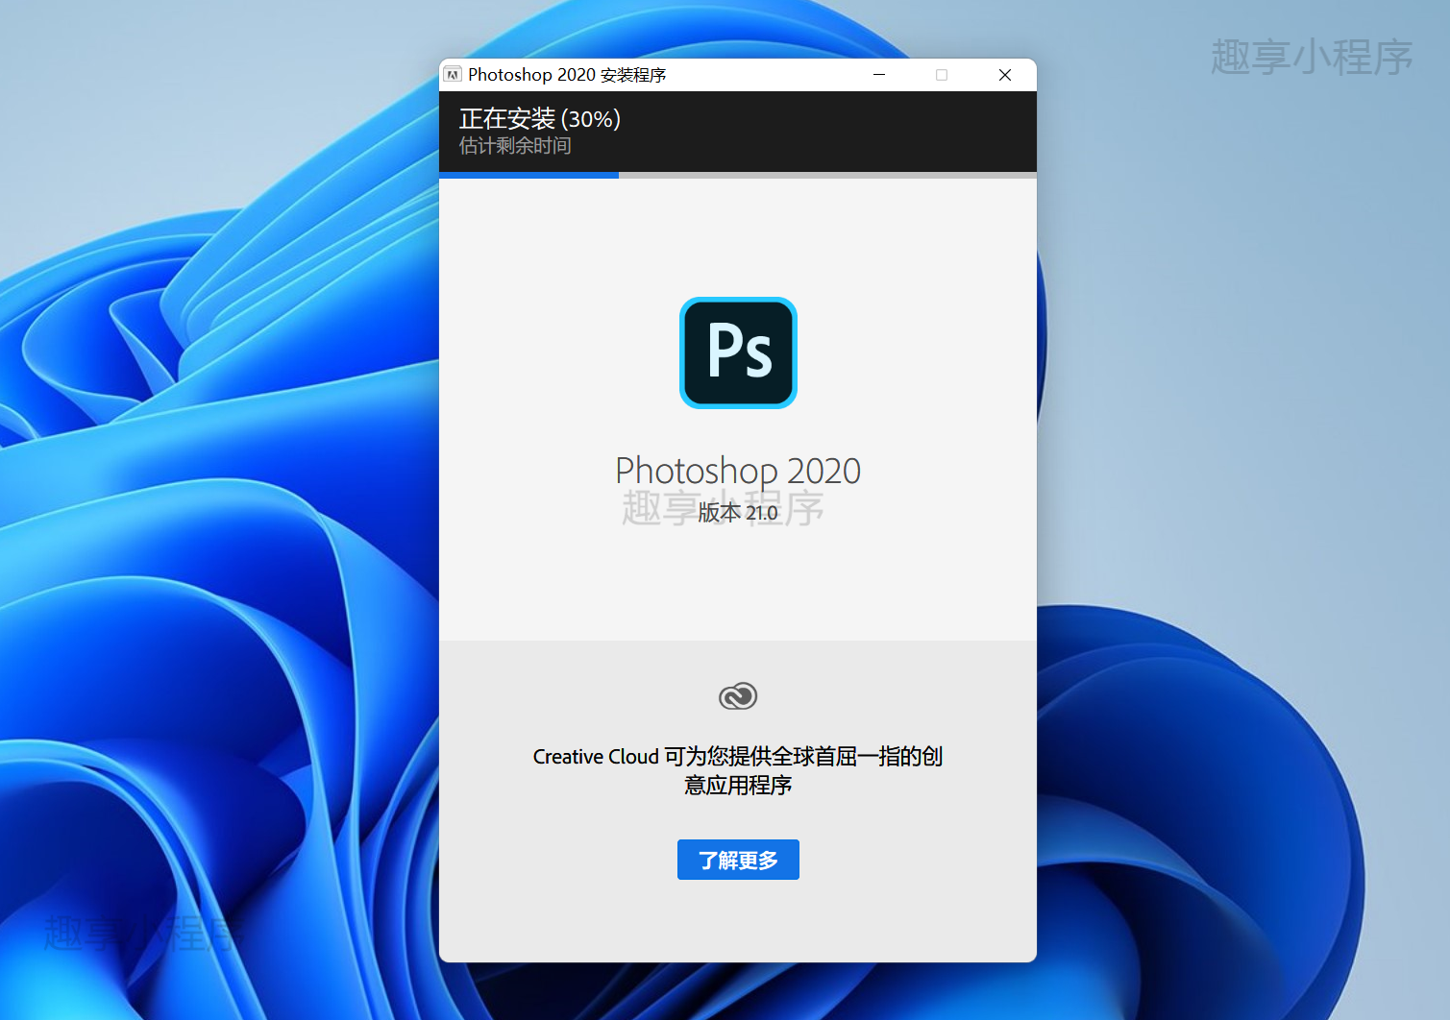Image resolution: width=1450 pixels, height=1020 pixels.
Task: Click the Creative Cloud logo icon
Action: pos(738,696)
